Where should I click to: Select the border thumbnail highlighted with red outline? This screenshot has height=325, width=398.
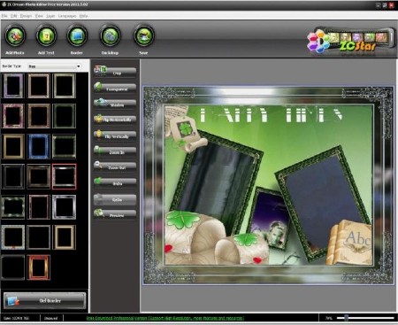(64, 176)
